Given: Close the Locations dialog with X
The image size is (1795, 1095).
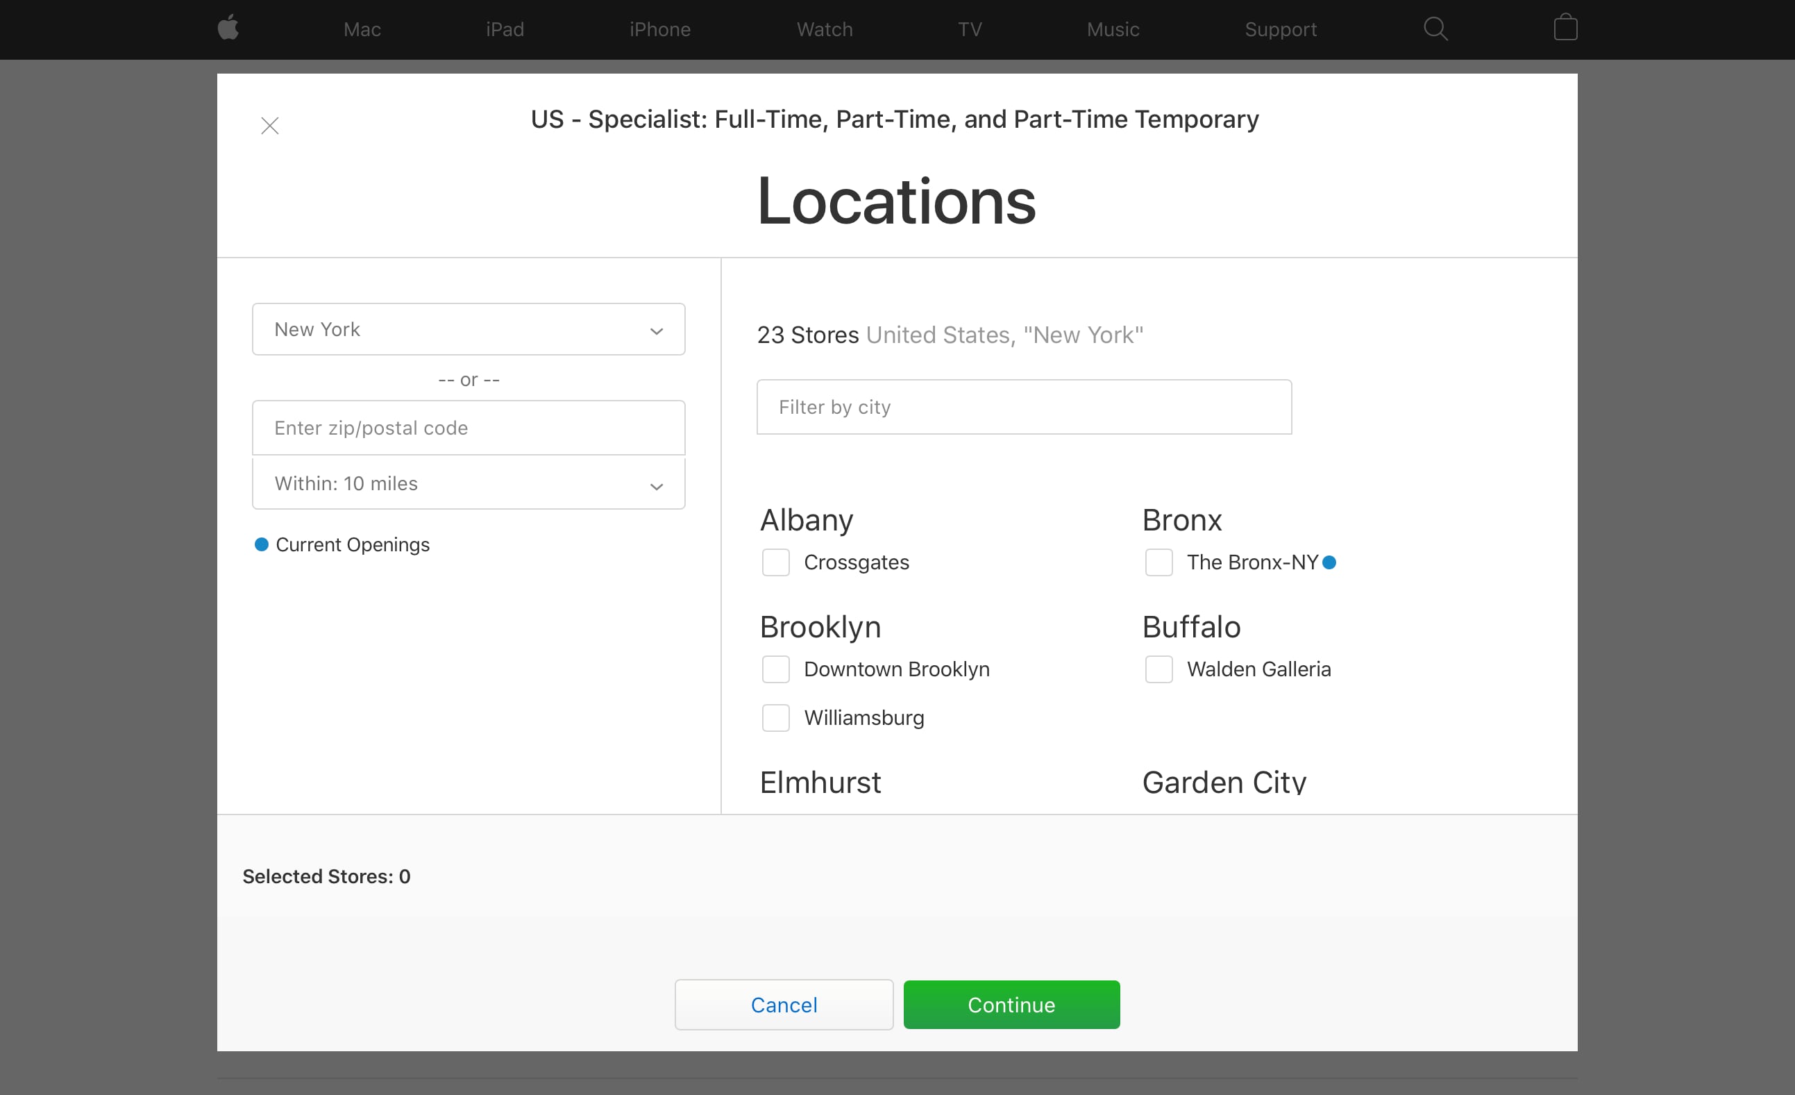Looking at the screenshot, I should click(269, 126).
